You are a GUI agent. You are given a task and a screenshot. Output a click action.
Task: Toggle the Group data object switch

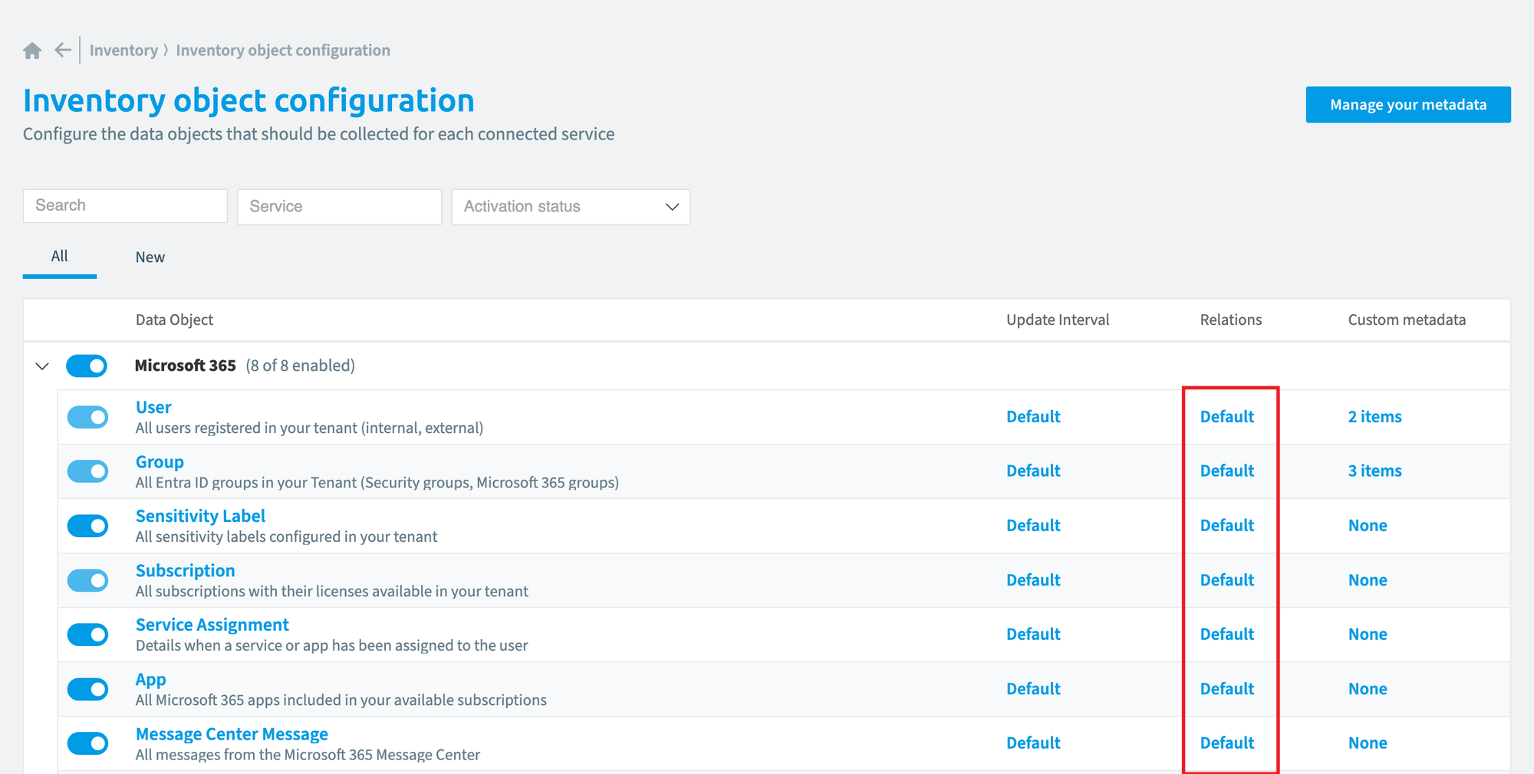(88, 471)
